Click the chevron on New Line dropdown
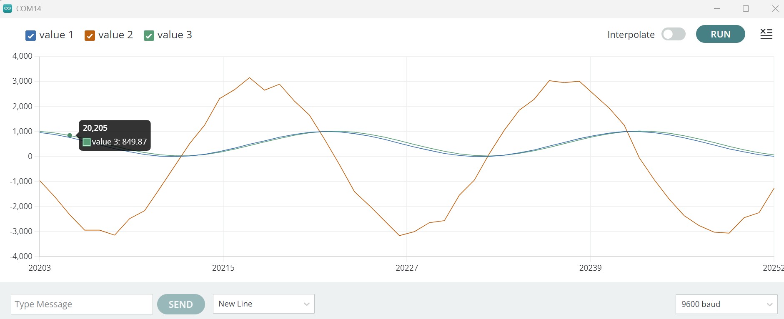The width and height of the screenshot is (784, 319). [x=306, y=304]
